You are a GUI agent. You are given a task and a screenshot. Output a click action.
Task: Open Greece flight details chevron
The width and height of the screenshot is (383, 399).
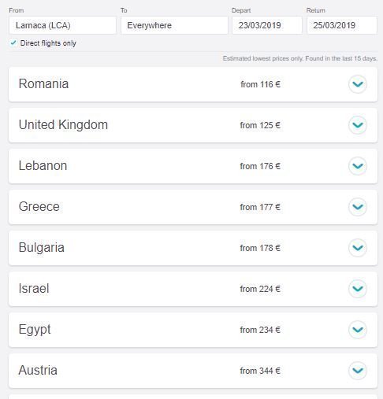[x=358, y=207]
